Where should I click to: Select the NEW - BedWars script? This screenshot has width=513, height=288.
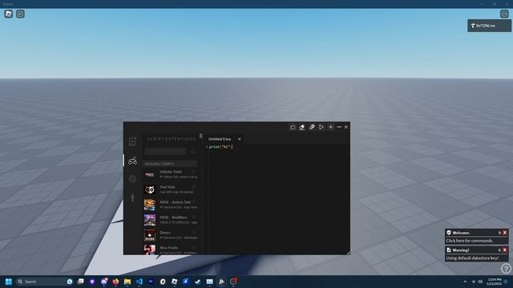[170, 220]
